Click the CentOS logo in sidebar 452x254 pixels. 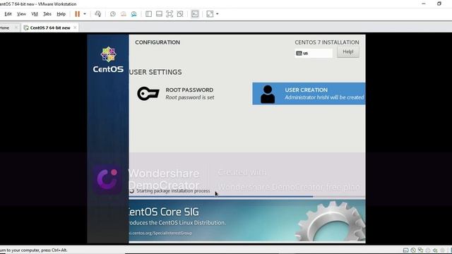pyautogui.click(x=108, y=59)
